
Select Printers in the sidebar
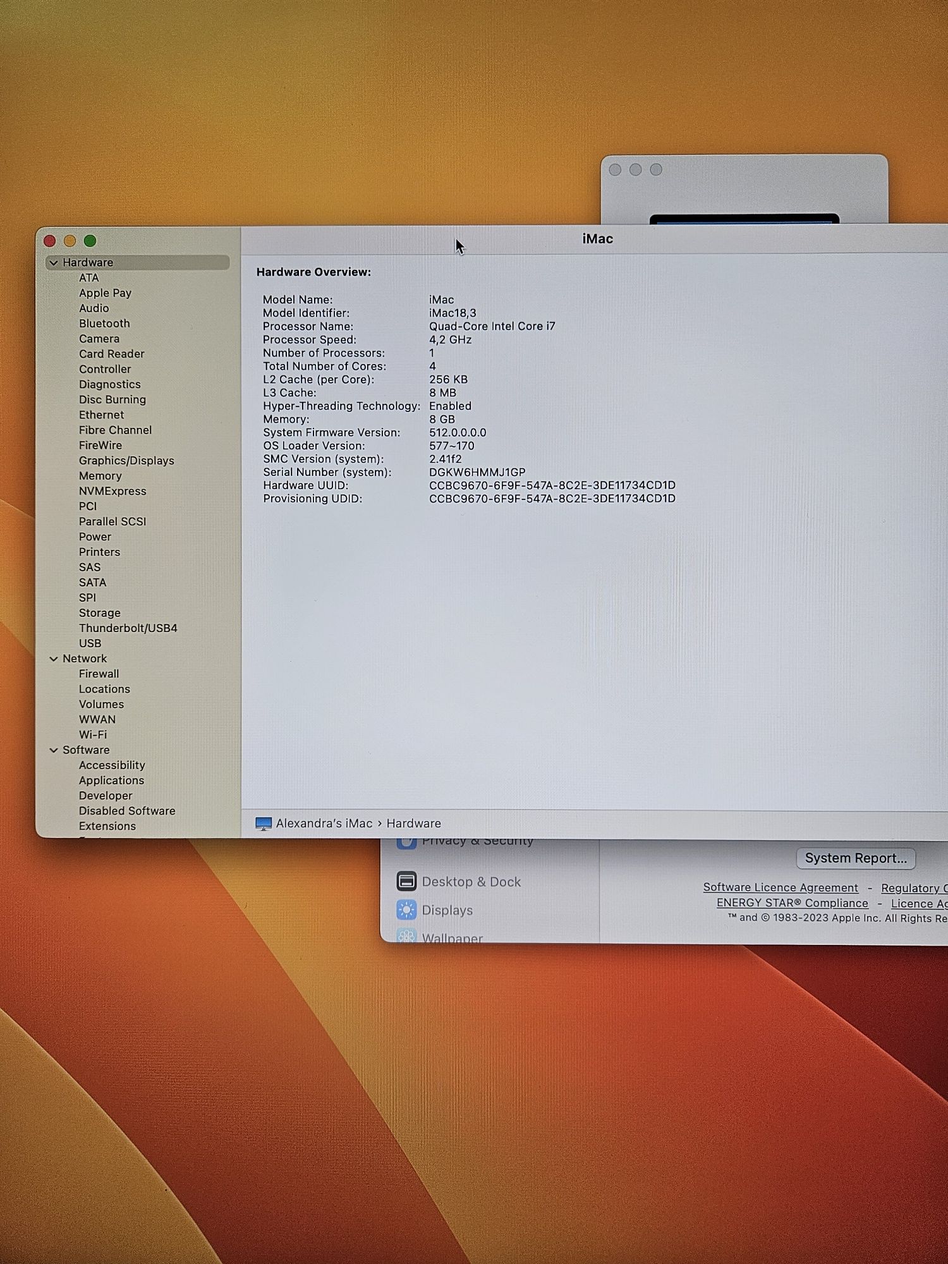tap(99, 552)
